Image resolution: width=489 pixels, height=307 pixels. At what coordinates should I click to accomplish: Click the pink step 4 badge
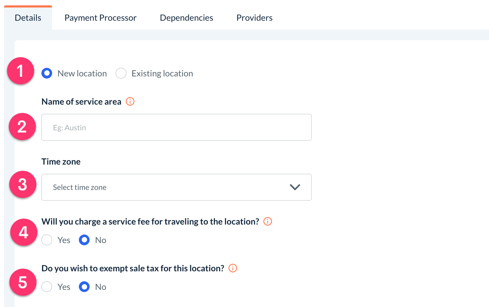coord(23,232)
